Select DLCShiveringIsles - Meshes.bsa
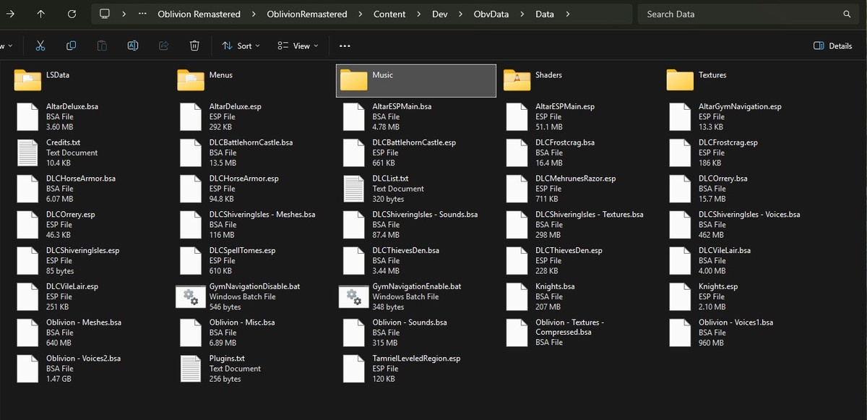Screen dimensions: 867x420 pos(254,225)
